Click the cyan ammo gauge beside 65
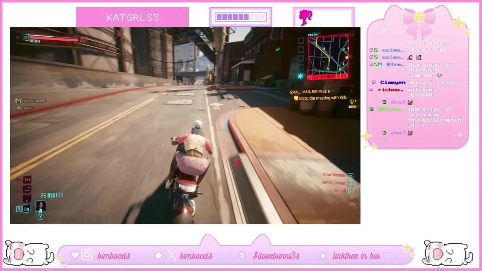The width and height of the screenshot is (482, 271). [x=55, y=195]
